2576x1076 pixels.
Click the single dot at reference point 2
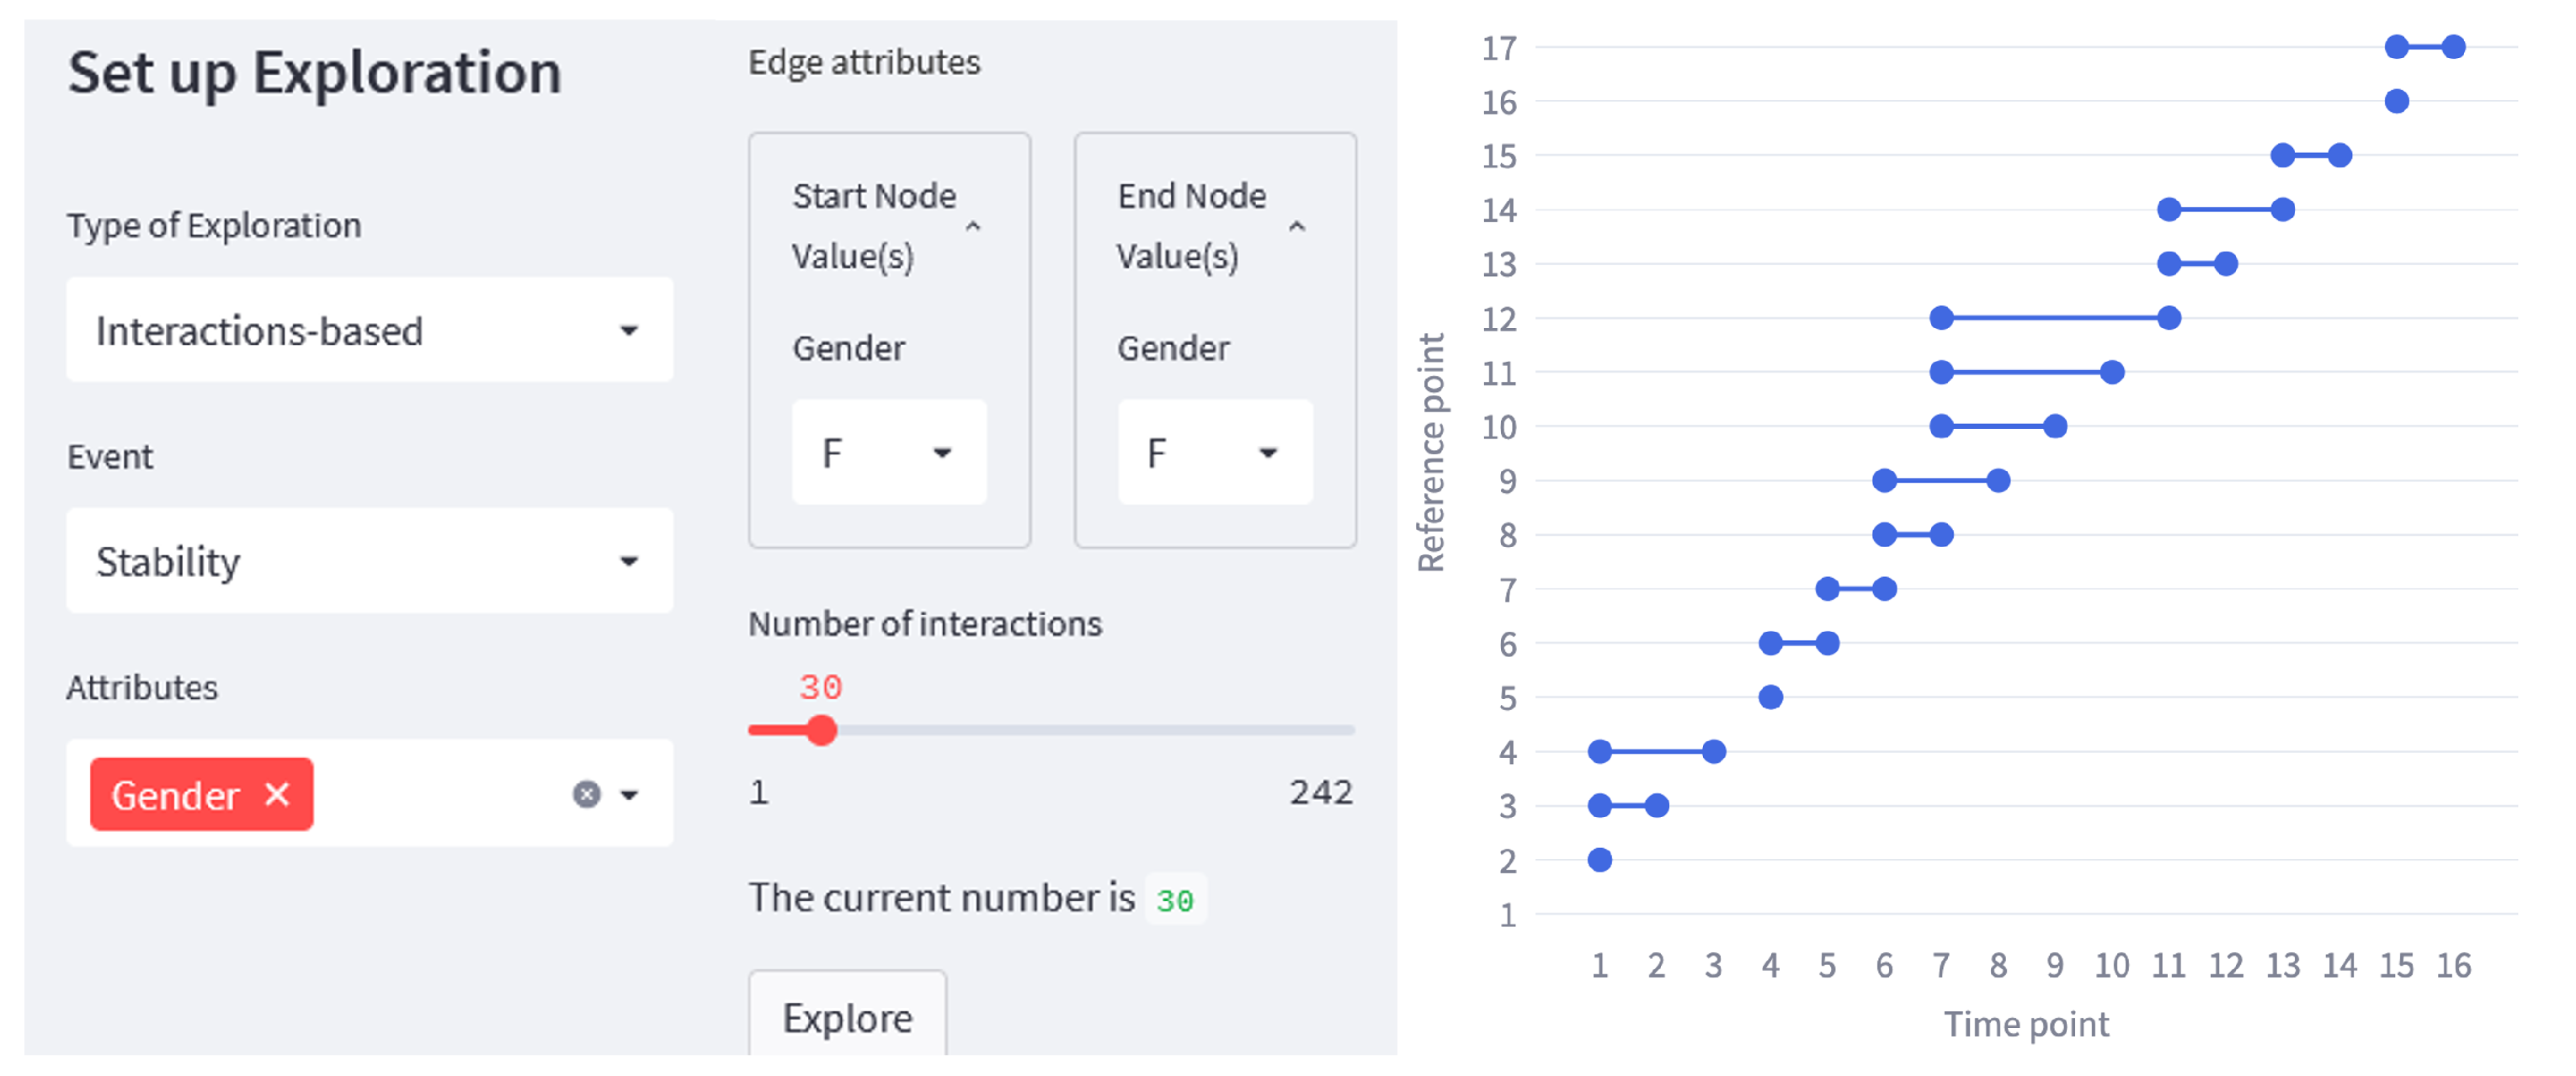[1599, 859]
